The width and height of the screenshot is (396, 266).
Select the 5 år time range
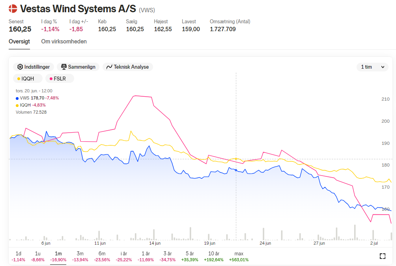190,257
